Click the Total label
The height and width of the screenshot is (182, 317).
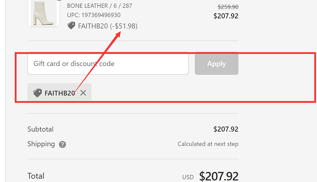tap(36, 176)
